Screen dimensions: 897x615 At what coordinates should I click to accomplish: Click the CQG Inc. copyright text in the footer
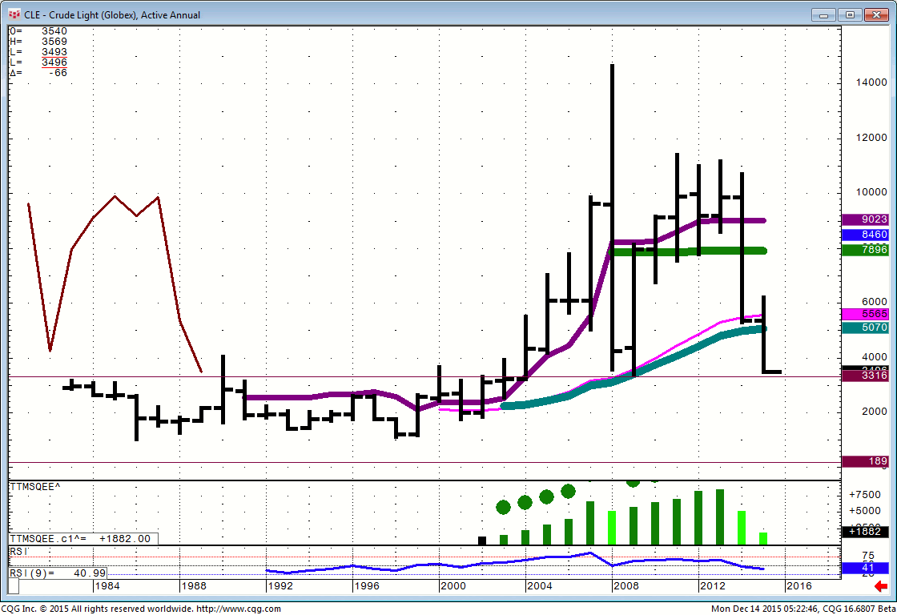coord(97,609)
